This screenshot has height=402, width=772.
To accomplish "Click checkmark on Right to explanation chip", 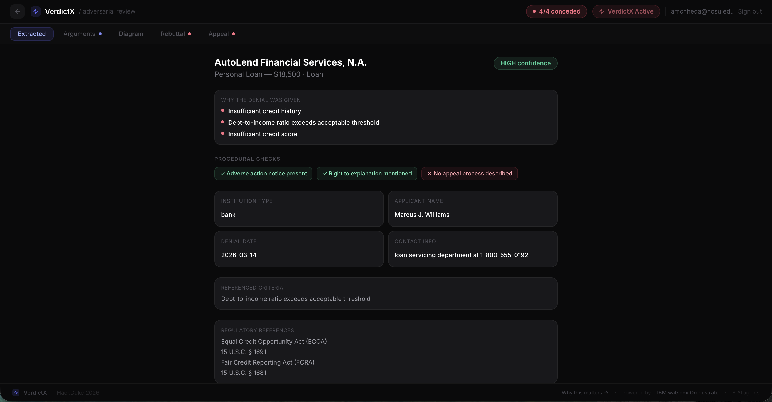I will (324, 174).
